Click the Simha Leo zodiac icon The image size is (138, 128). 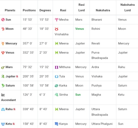[x=56, y=95]
